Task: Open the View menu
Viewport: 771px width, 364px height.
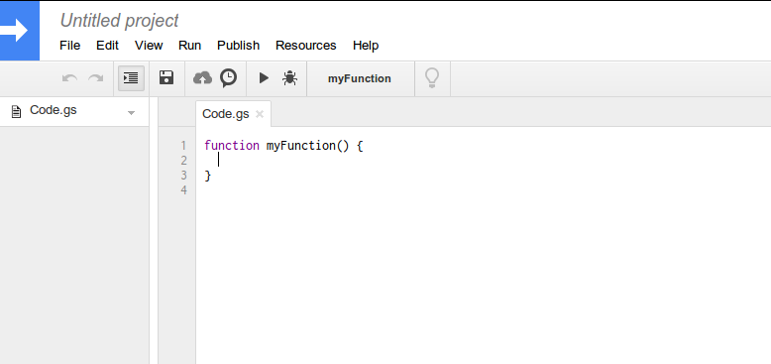Action: coord(149,46)
